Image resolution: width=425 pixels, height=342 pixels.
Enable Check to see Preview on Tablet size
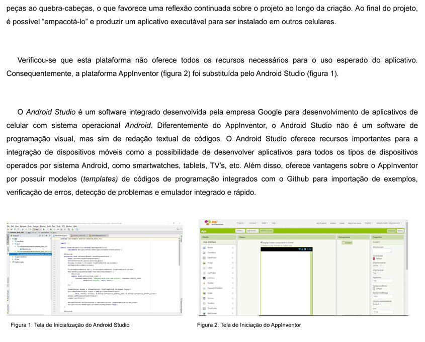262,245
